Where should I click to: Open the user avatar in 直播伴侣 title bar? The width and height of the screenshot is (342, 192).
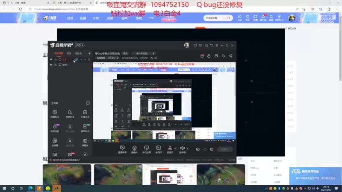186,45
